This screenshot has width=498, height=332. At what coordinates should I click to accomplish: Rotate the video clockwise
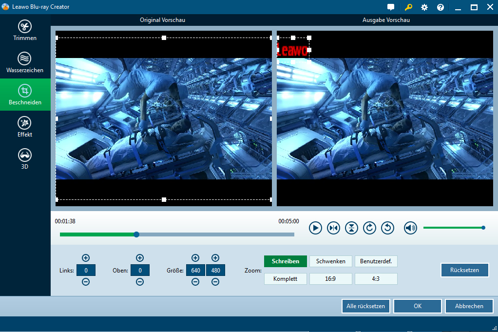[369, 228]
